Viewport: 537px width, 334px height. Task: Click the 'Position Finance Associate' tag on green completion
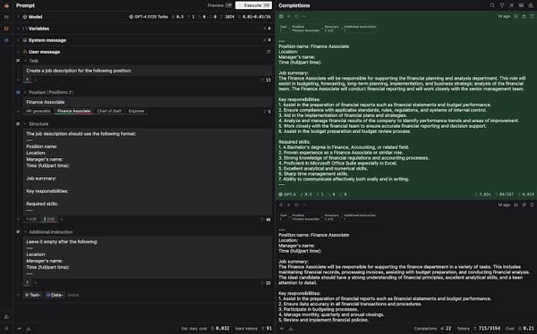pyautogui.click(x=305, y=29)
